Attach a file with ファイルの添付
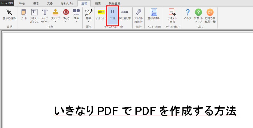The width and height of the screenshot is (253, 128). (x=138, y=16)
